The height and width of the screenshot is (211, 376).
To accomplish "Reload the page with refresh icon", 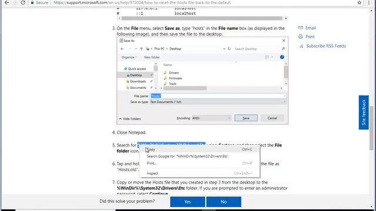I will tap(23, 2).
